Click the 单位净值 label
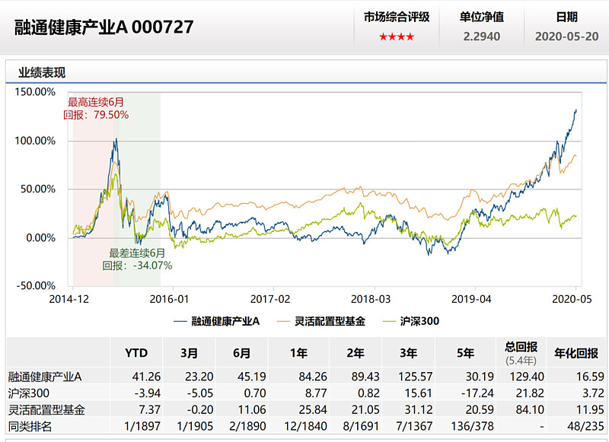Image resolution: width=609 pixels, height=442 pixels. (482, 17)
